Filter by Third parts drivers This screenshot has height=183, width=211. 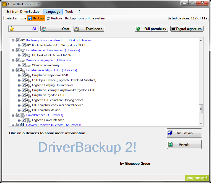pyautogui.click(x=89, y=29)
